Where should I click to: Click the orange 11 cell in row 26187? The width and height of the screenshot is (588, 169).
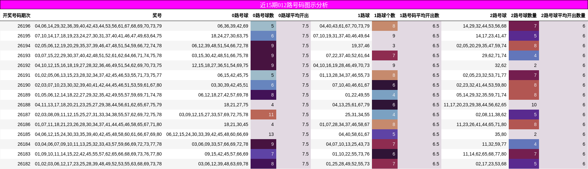pos(263,115)
